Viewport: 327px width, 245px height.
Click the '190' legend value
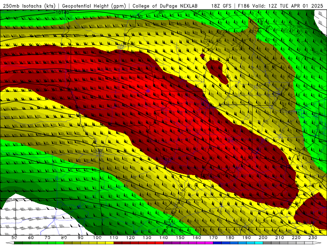(246, 238)
